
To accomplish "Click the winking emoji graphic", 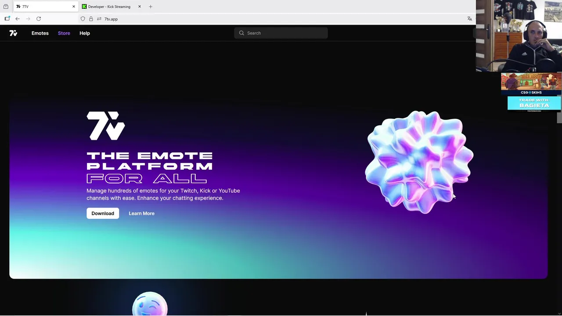I will [150, 304].
